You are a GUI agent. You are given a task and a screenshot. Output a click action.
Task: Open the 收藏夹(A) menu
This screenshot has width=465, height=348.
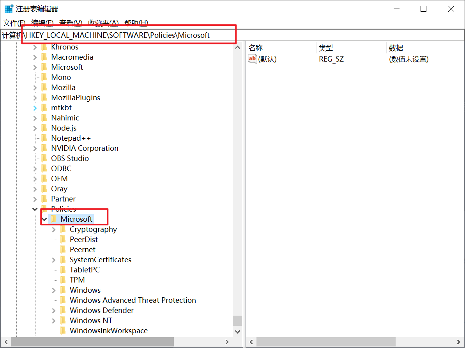[103, 23]
